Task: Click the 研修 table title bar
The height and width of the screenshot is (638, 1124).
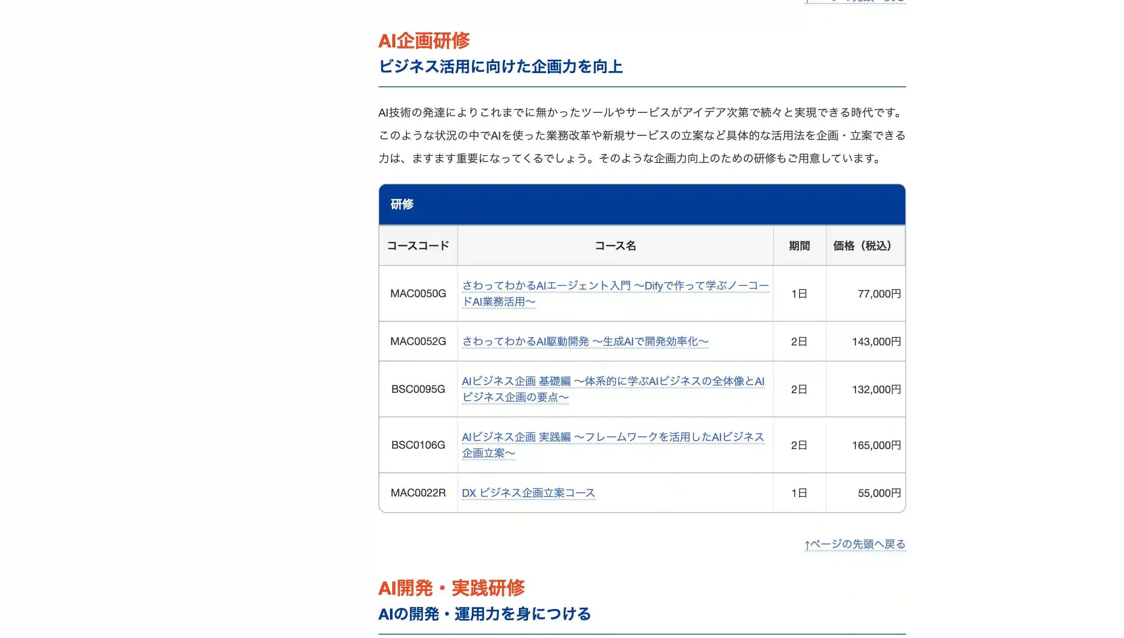Action: [642, 204]
